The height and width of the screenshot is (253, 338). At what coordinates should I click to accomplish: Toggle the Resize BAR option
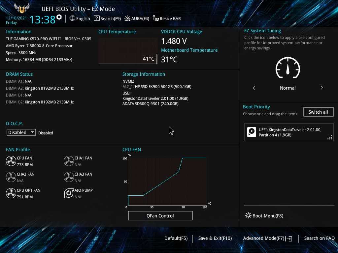tap(167, 18)
